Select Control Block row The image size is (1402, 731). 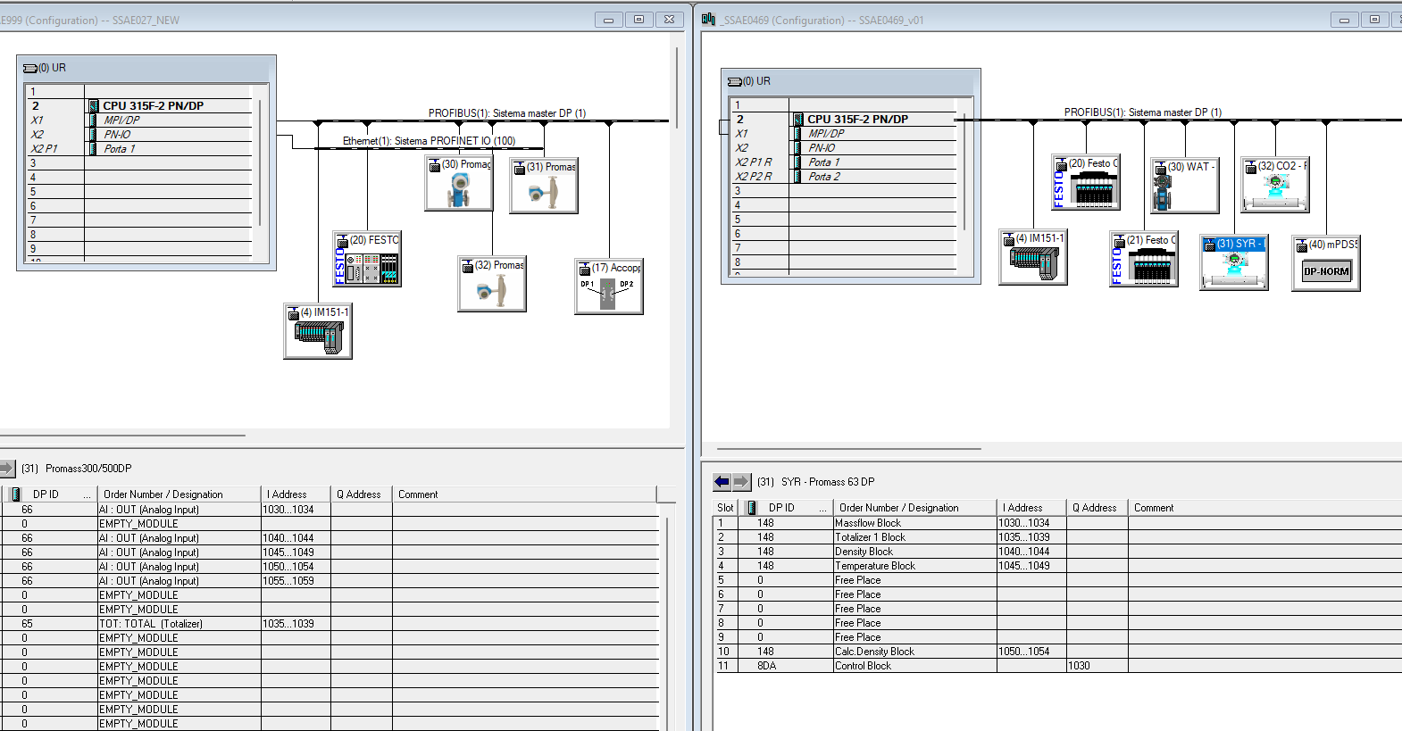tap(1058, 666)
